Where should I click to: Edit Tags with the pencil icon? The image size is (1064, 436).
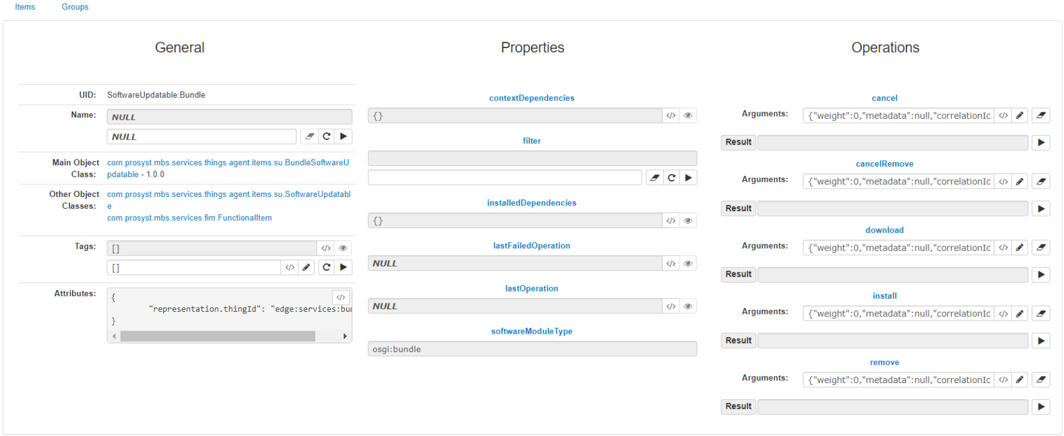tap(306, 267)
